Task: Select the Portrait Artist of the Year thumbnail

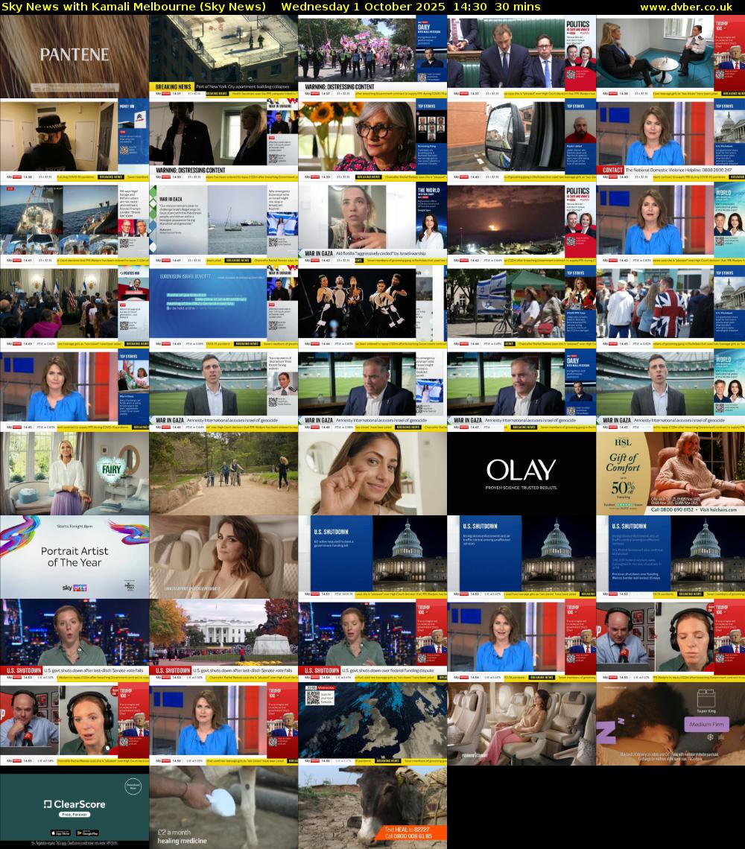Action: click(74, 557)
